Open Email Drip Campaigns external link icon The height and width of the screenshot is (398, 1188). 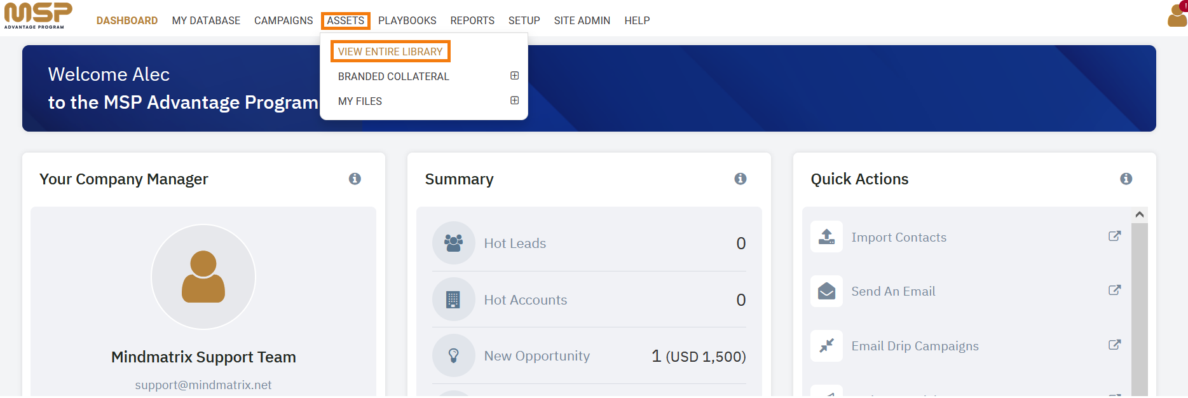tap(1114, 345)
